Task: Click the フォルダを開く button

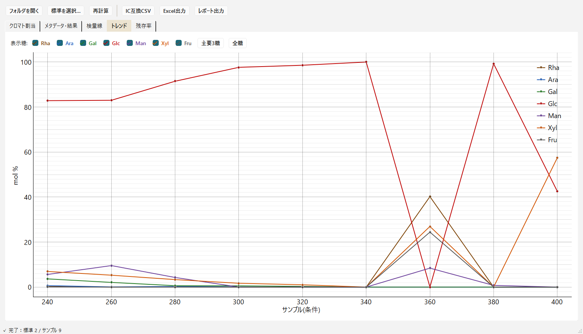Action: tap(24, 11)
